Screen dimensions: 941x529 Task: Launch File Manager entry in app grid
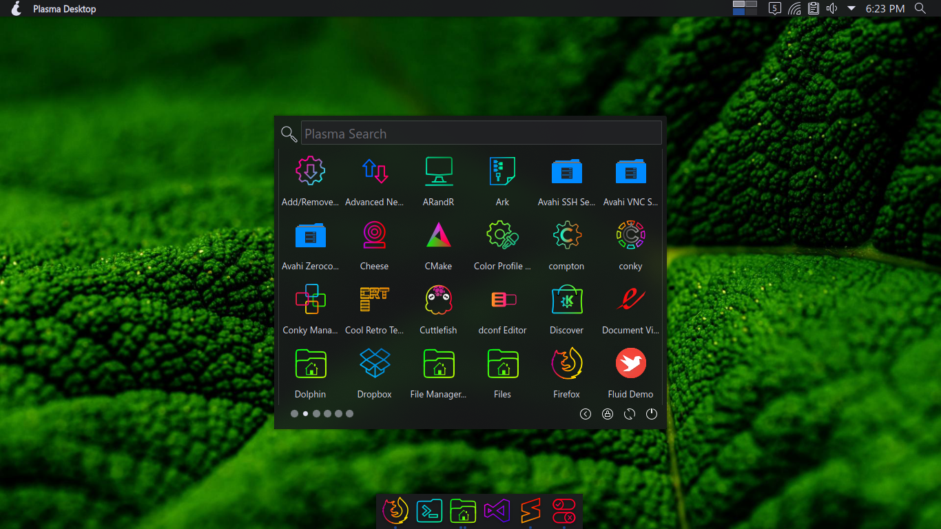[439, 363]
